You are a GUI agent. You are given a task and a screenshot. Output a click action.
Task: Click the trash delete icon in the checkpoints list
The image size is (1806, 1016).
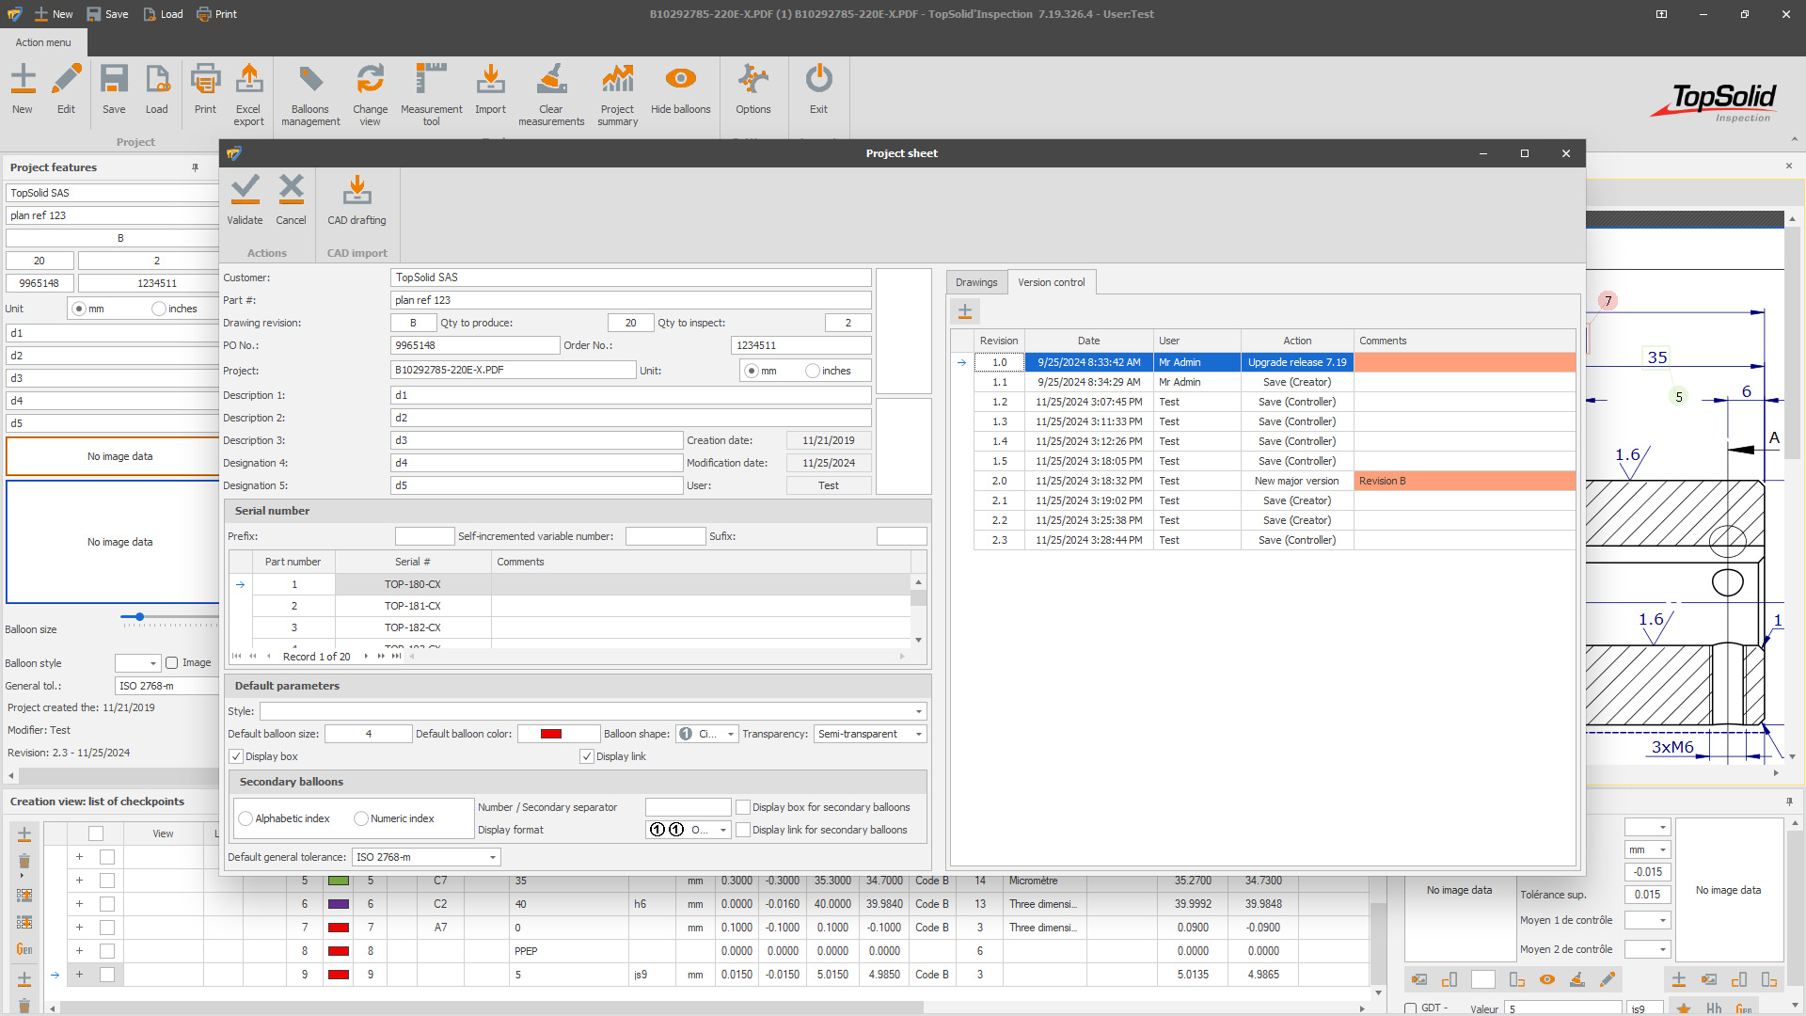(24, 861)
